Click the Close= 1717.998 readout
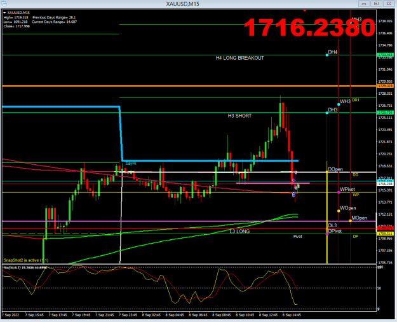The width and height of the screenshot is (397, 322). pos(17,26)
